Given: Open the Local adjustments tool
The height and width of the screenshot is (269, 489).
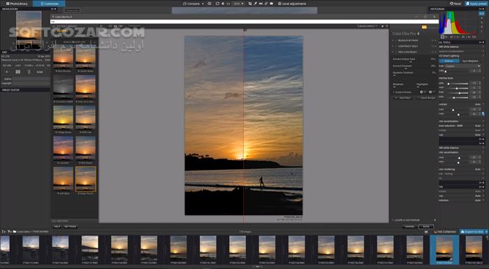Looking at the screenshot, I should tap(292, 3).
